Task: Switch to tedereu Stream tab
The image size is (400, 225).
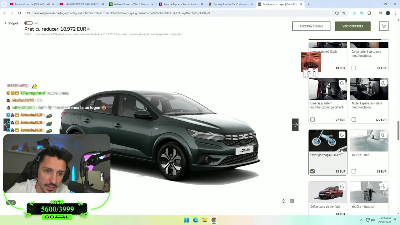Action: tap(131, 4)
